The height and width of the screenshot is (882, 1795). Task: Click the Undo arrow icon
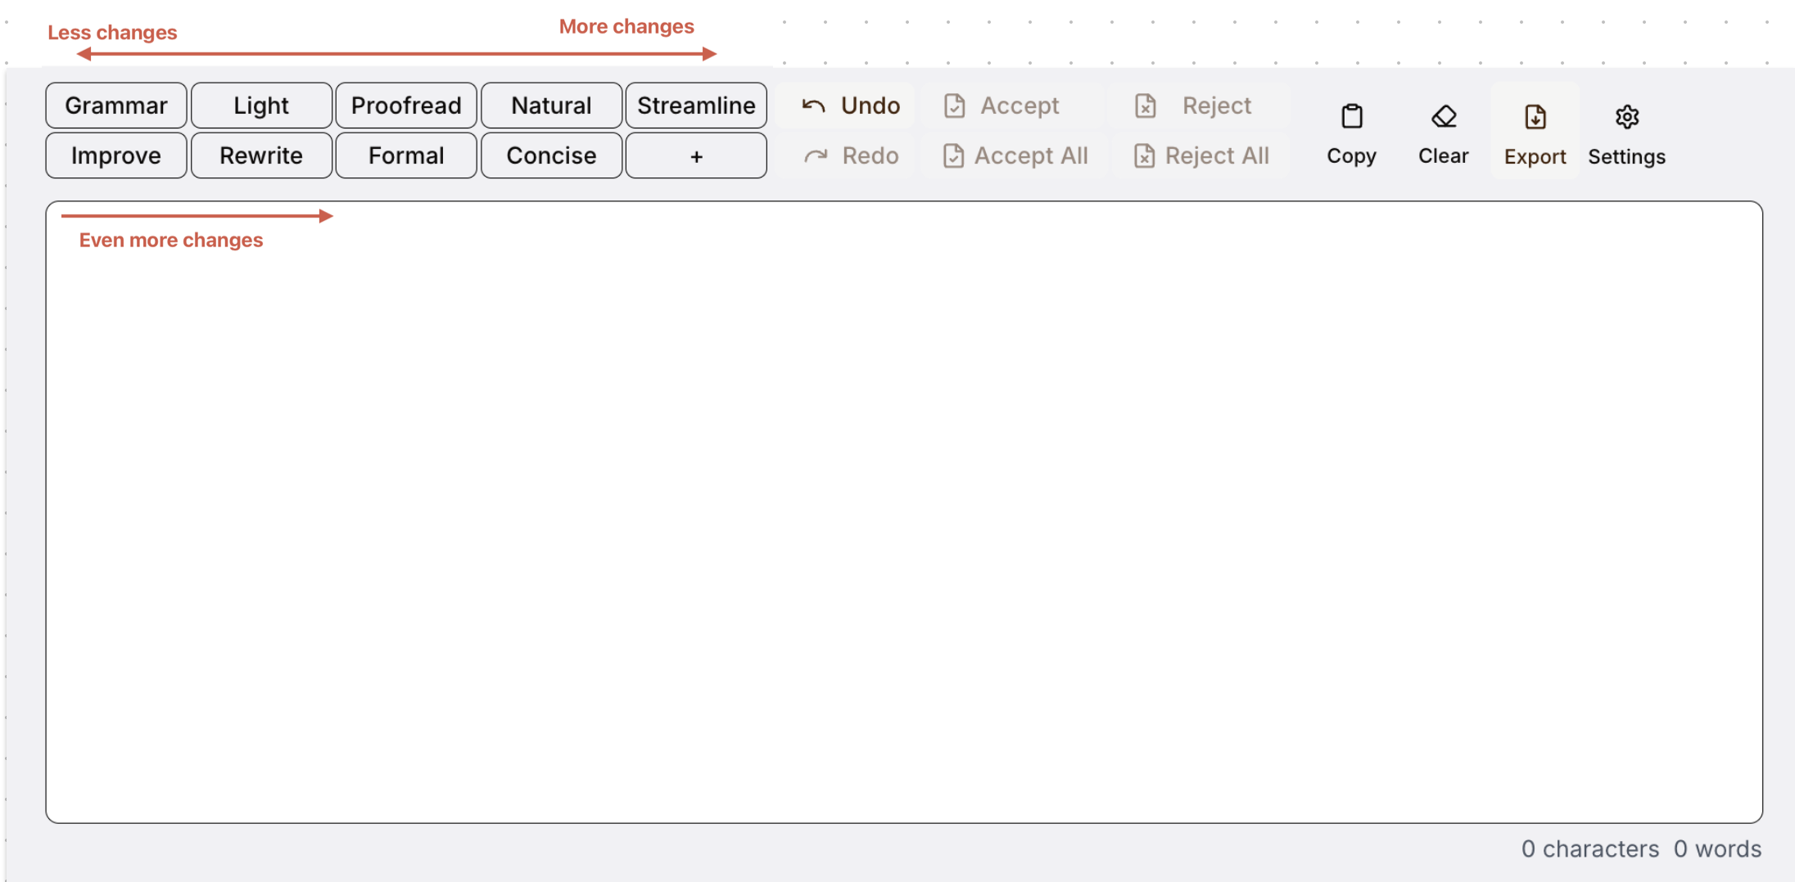point(813,105)
